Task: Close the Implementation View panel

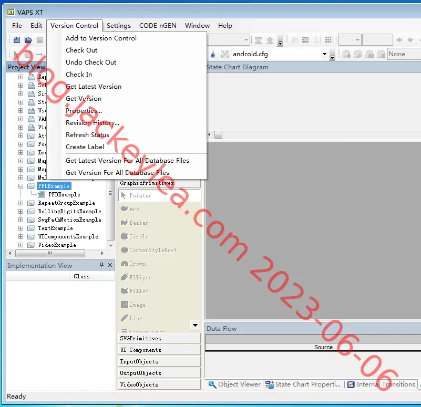Action: tap(110, 265)
